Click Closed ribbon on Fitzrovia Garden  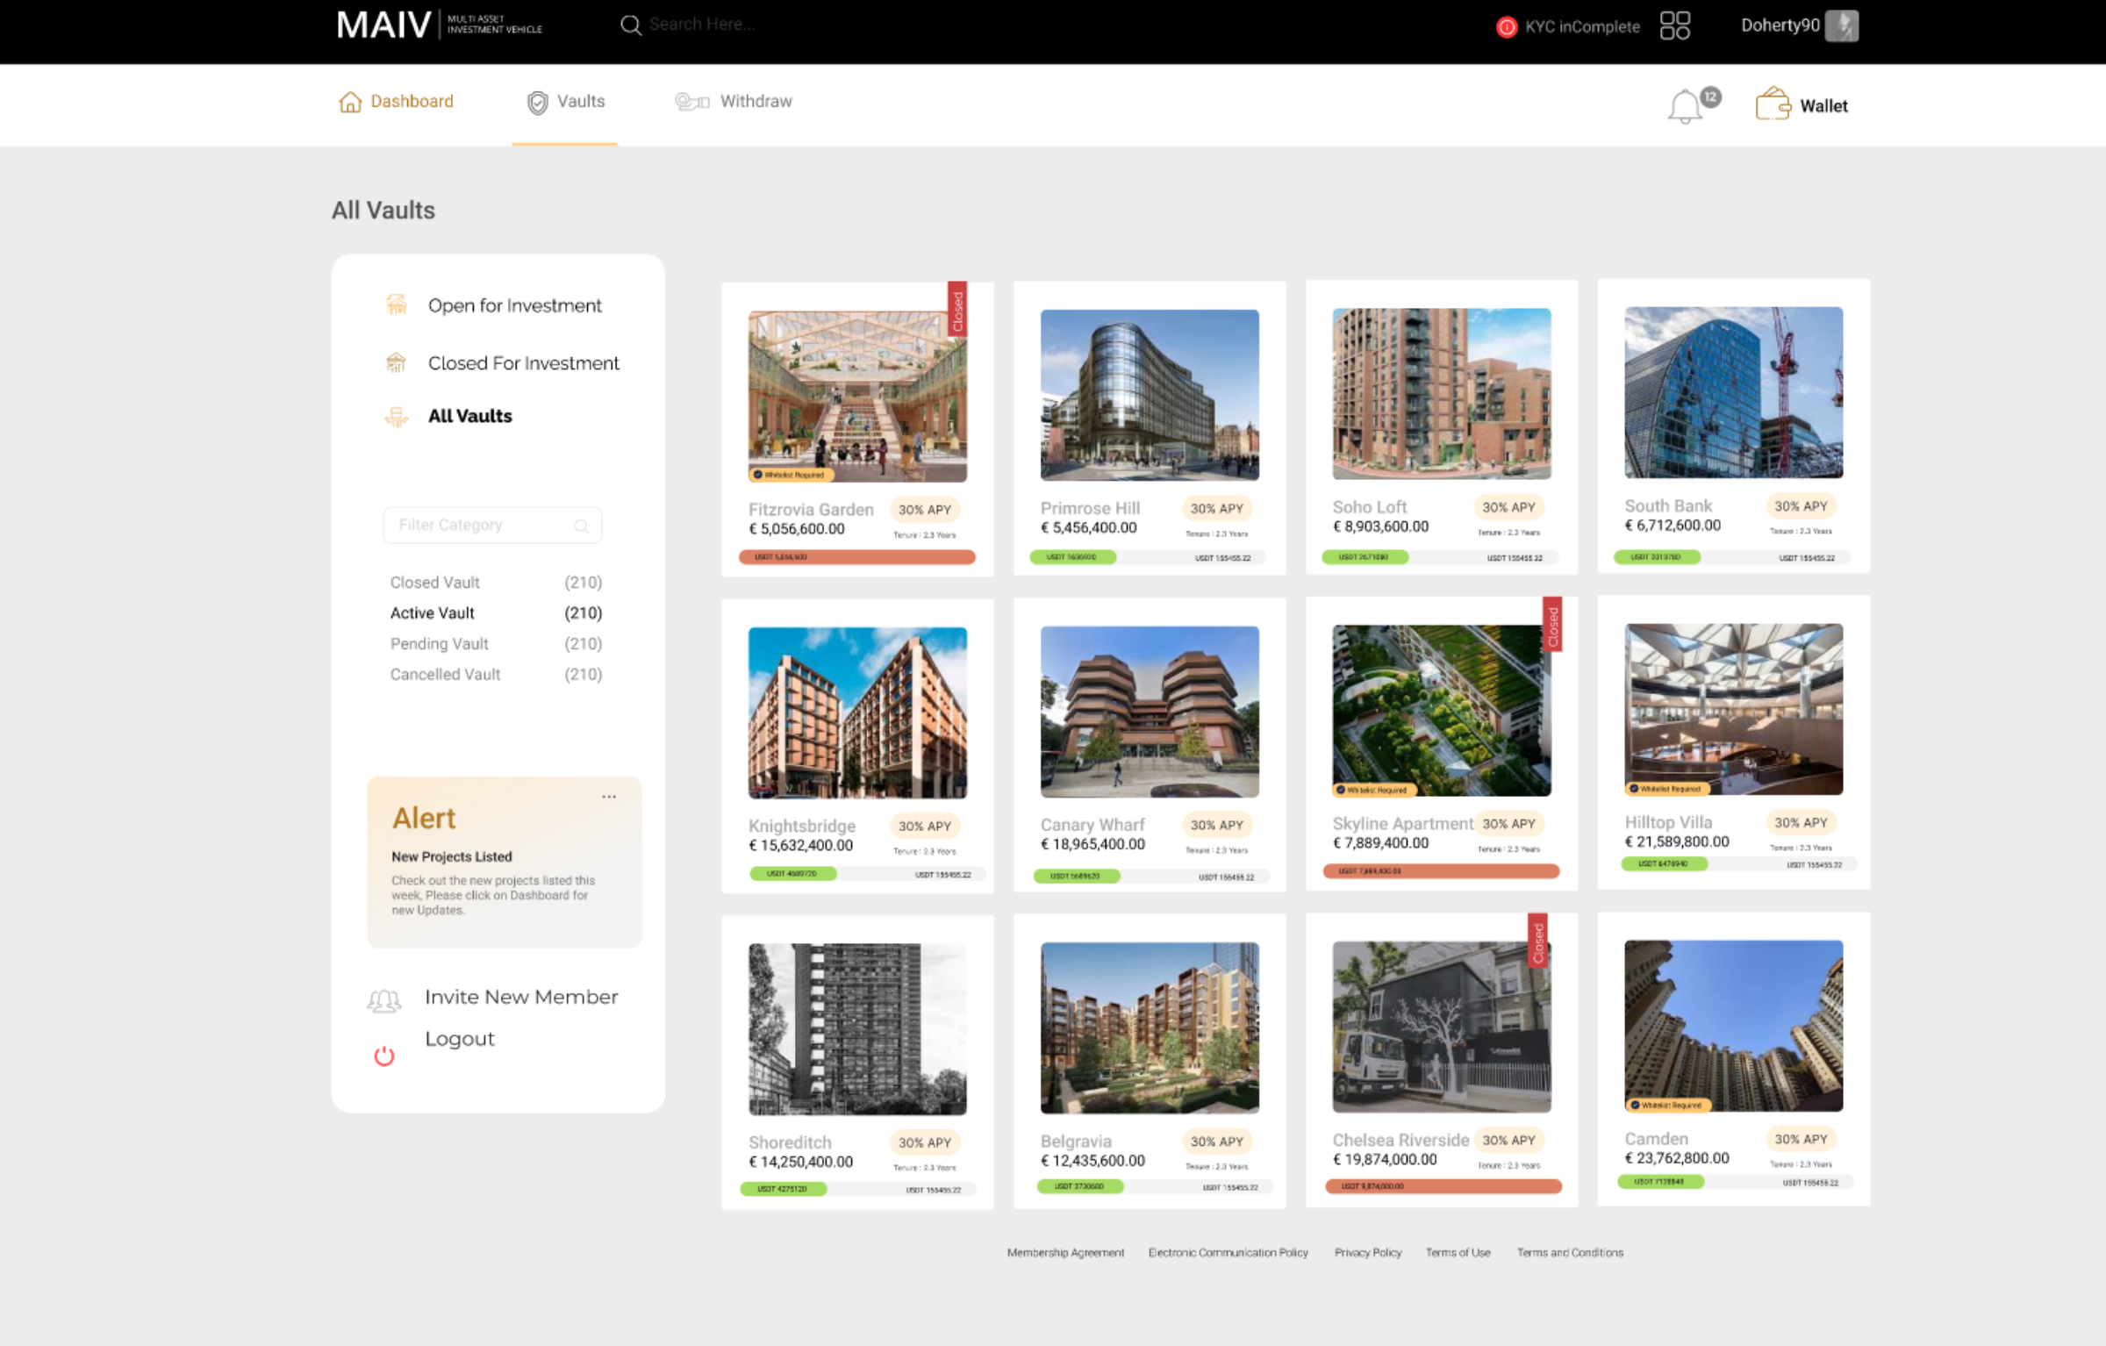pyautogui.click(x=957, y=309)
